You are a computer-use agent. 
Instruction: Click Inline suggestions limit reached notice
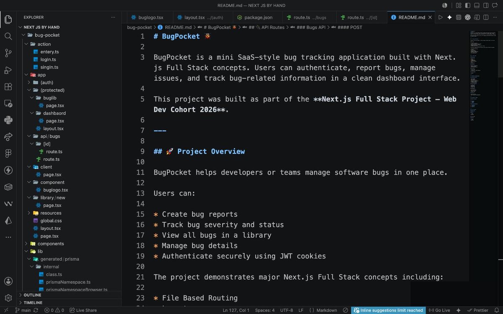click(389, 310)
